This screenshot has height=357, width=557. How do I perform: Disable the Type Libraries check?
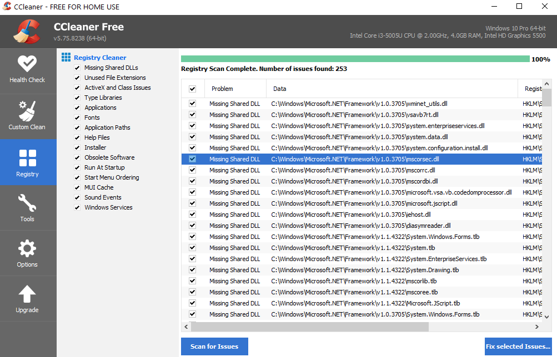tap(77, 98)
